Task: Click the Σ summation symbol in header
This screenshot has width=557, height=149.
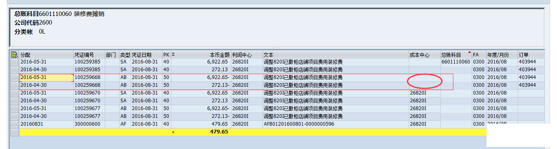Action: tap(173, 54)
